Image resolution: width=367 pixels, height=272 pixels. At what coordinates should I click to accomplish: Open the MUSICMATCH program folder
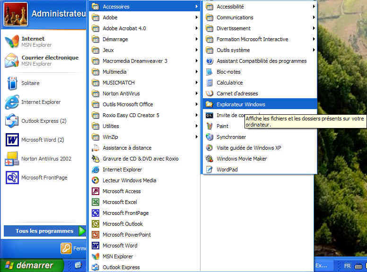click(x=145, y=83)
